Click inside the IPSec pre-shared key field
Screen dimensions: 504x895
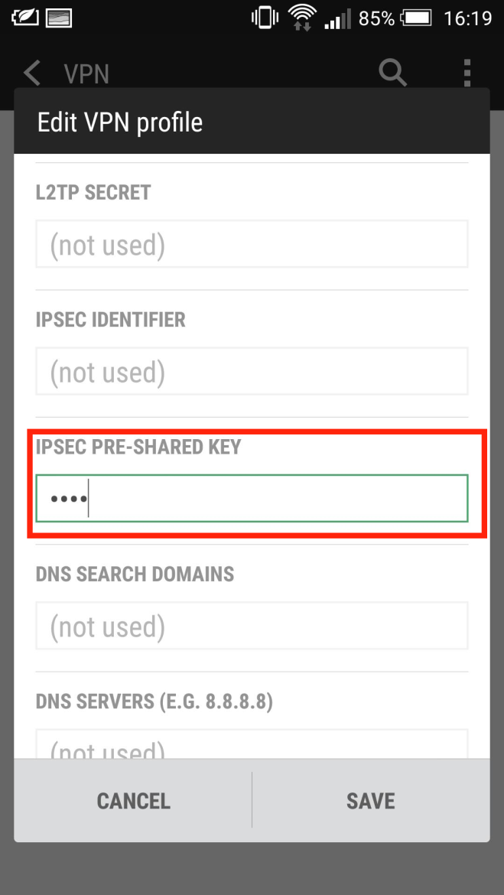252,499
